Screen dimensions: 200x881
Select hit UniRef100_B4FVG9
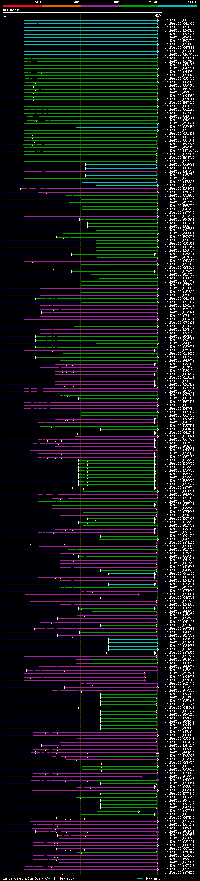coord(179,171)
